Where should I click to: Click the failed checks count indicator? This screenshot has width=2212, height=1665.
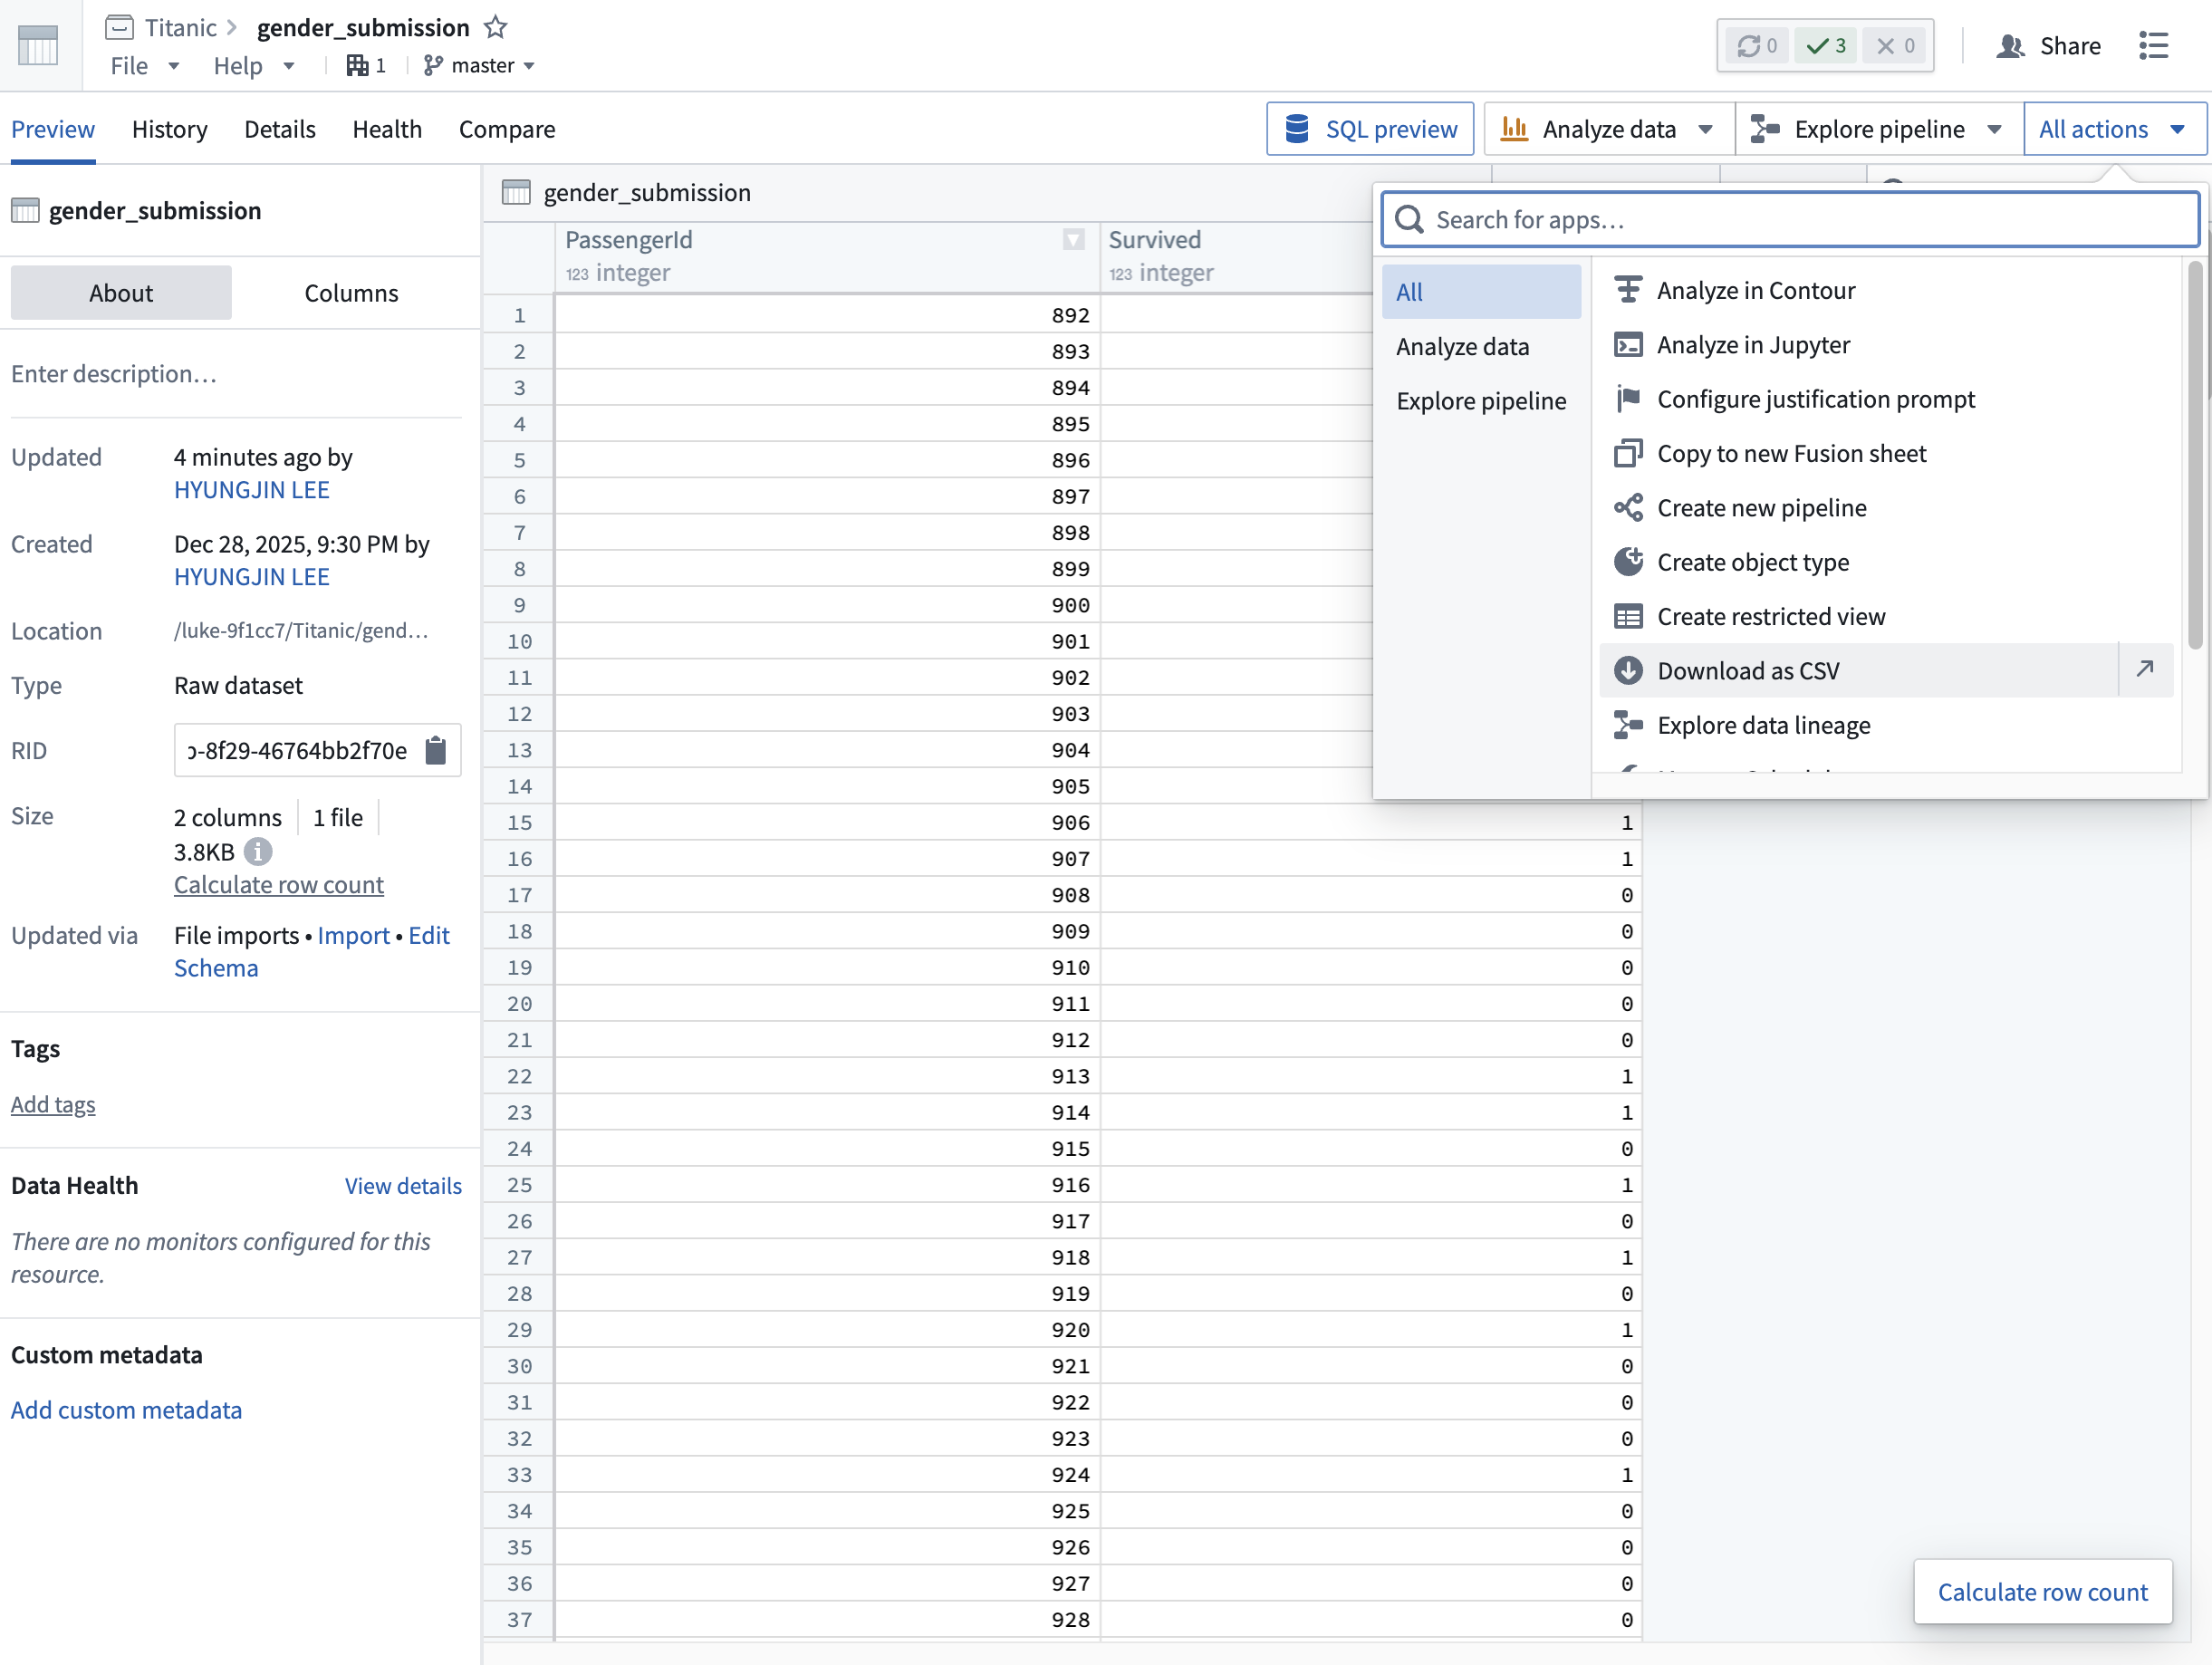point(1895,46)
